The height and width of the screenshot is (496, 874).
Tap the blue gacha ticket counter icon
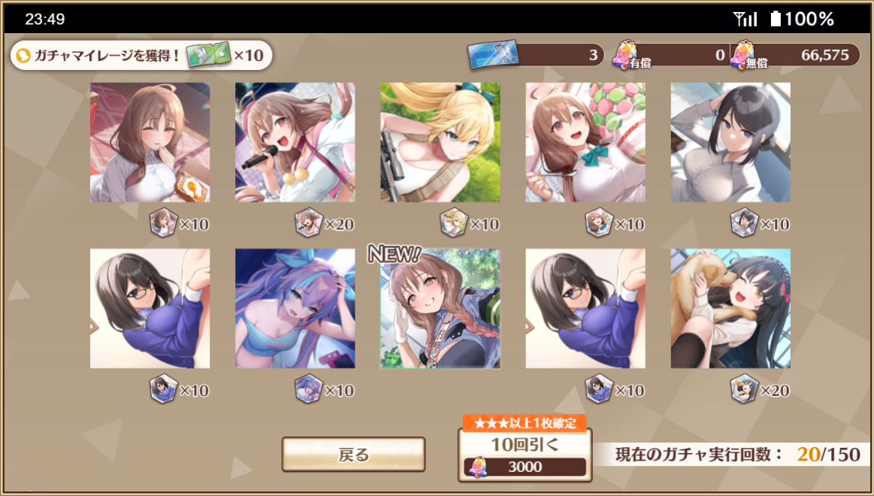[493, 54]
